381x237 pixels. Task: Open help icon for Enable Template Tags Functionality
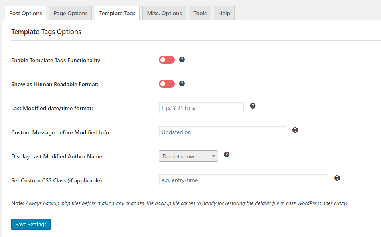[182, 60]
